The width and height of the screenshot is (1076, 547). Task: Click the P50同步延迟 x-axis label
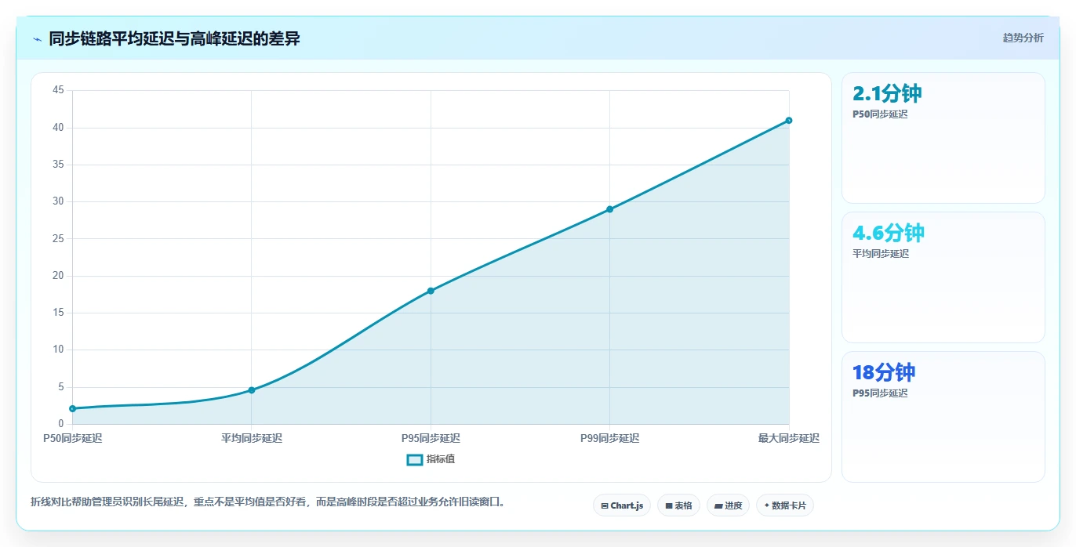72,438
